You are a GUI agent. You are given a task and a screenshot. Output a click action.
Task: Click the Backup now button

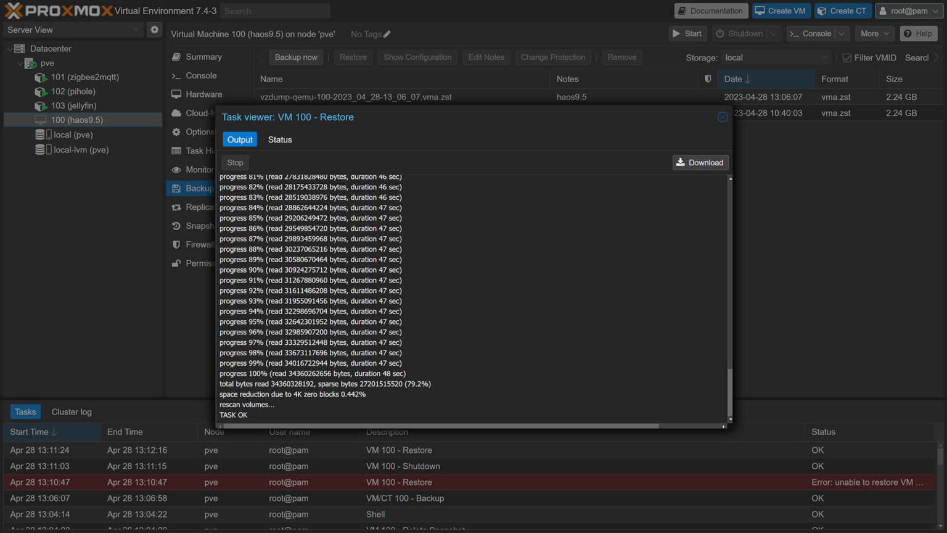296,57
